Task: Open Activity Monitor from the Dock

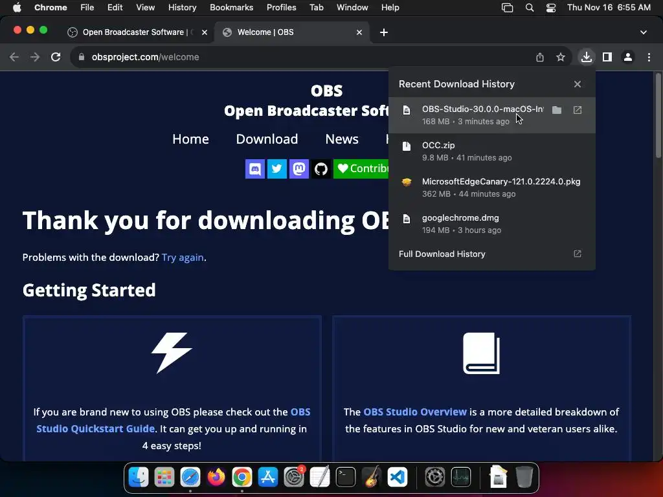Action: (x=461, y=478)
